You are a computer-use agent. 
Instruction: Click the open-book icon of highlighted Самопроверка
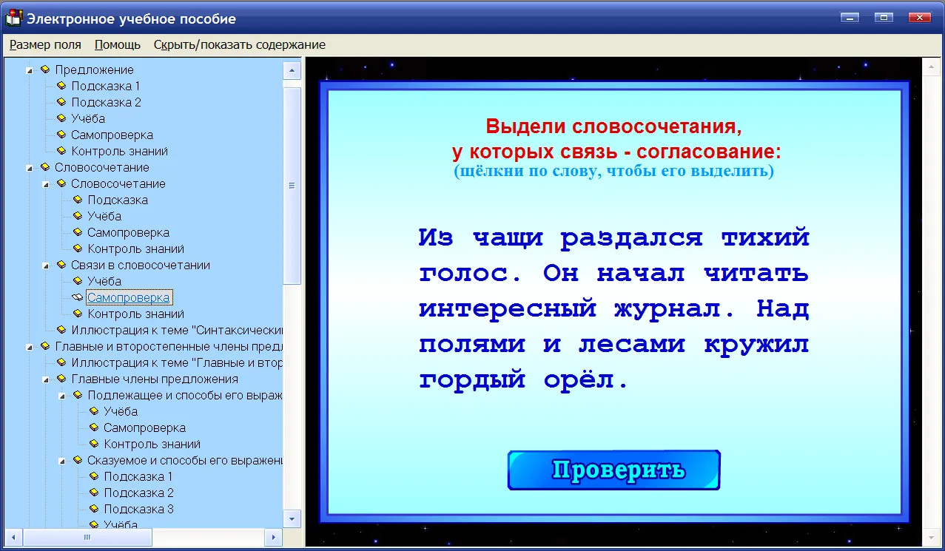pos(78,297)
